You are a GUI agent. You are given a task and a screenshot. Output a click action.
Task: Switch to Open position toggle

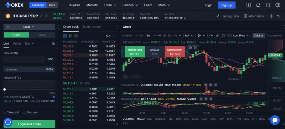coord(16,35)
